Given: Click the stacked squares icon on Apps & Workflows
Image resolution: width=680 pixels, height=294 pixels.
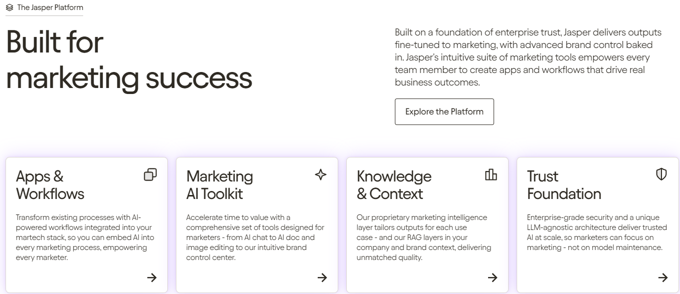Looking at the screenshot, I should pos(150,174).
